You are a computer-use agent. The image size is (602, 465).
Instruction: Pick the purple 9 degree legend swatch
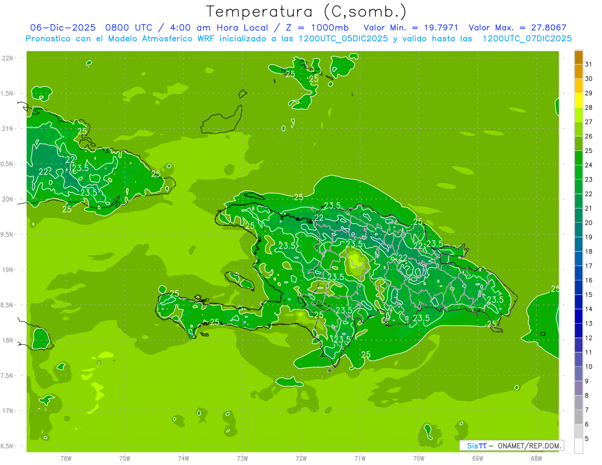(x=578, y=374)
